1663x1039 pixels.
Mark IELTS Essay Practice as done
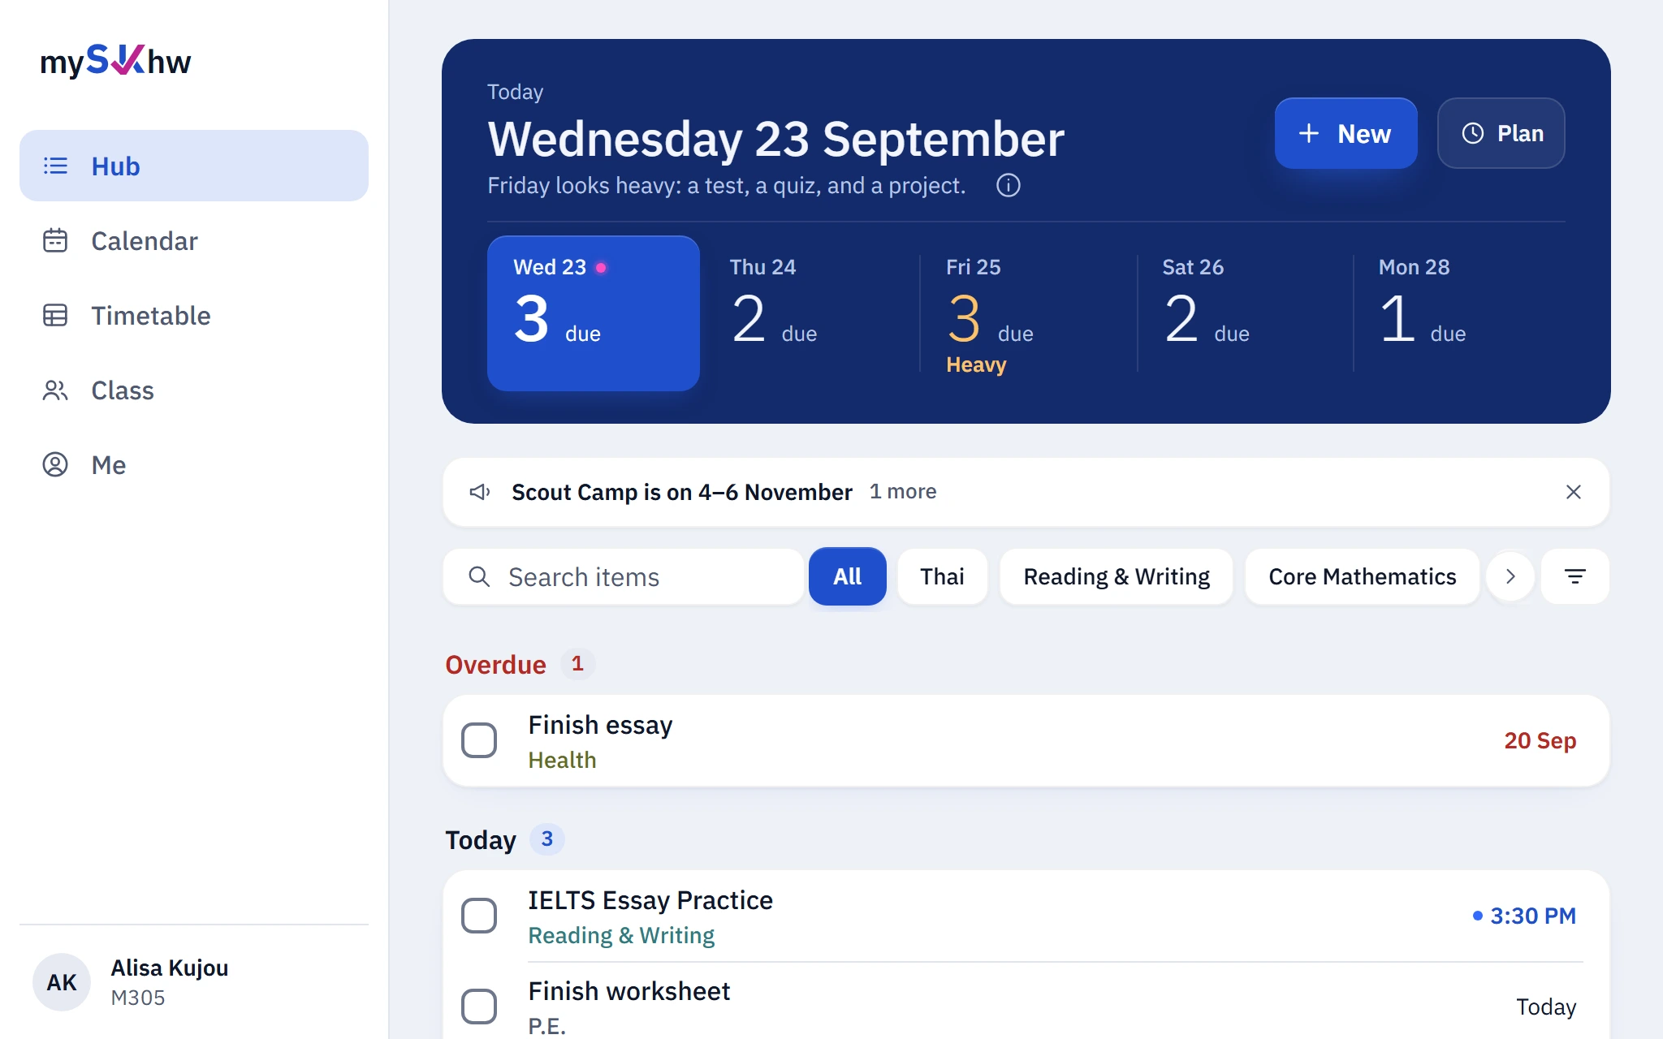point(479,916)
